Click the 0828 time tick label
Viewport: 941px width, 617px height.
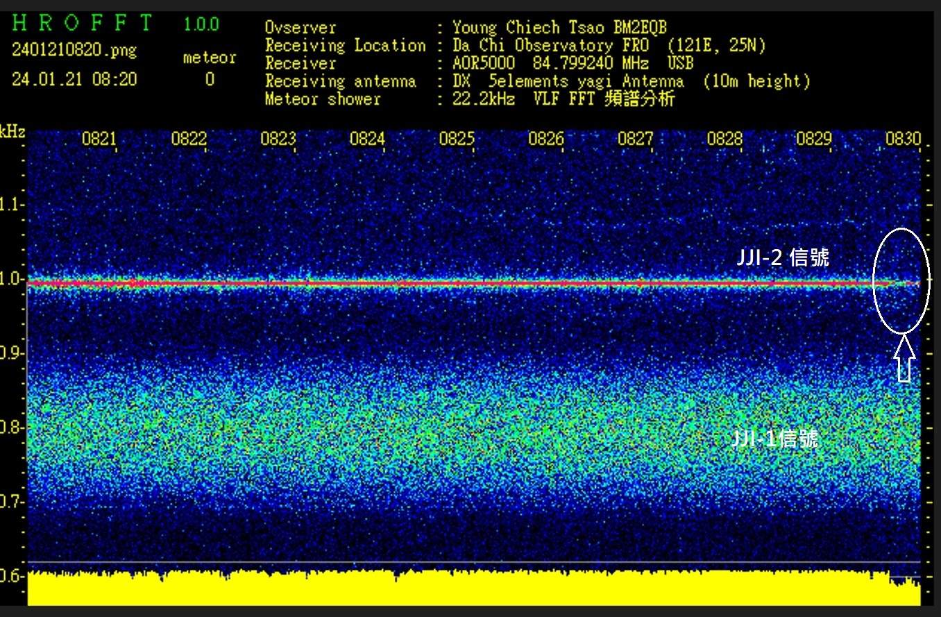(x=724, y=139)
